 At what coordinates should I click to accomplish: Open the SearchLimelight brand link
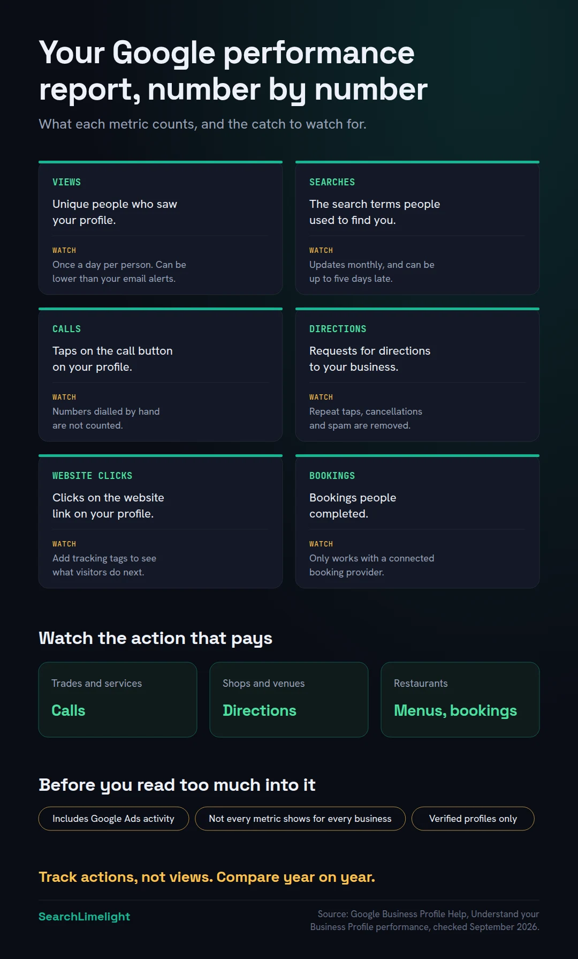click(85, 917)
